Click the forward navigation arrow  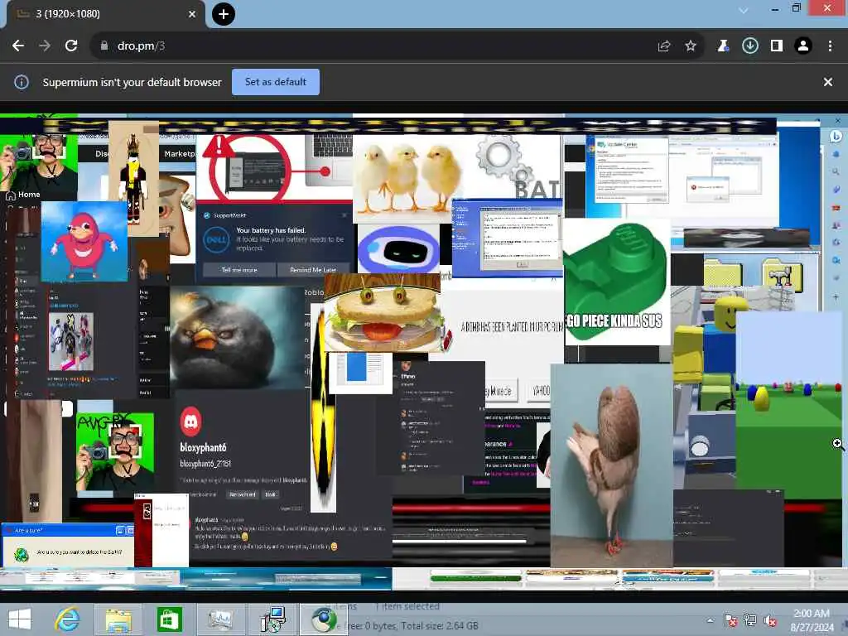[x=45, y=46]
